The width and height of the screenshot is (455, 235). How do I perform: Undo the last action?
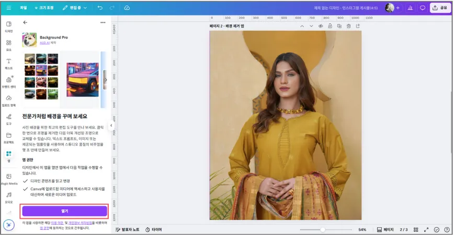click(100, 8)
